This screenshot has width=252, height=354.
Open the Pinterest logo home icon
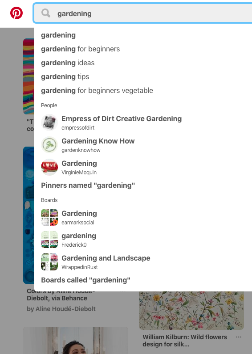point(16,13)
